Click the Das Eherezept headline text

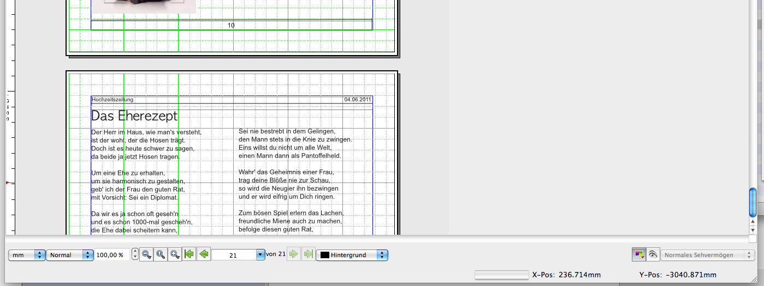click(134, 116)
